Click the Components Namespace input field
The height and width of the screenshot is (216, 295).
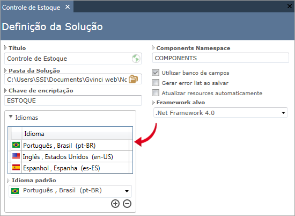click(x=220, y=58)
